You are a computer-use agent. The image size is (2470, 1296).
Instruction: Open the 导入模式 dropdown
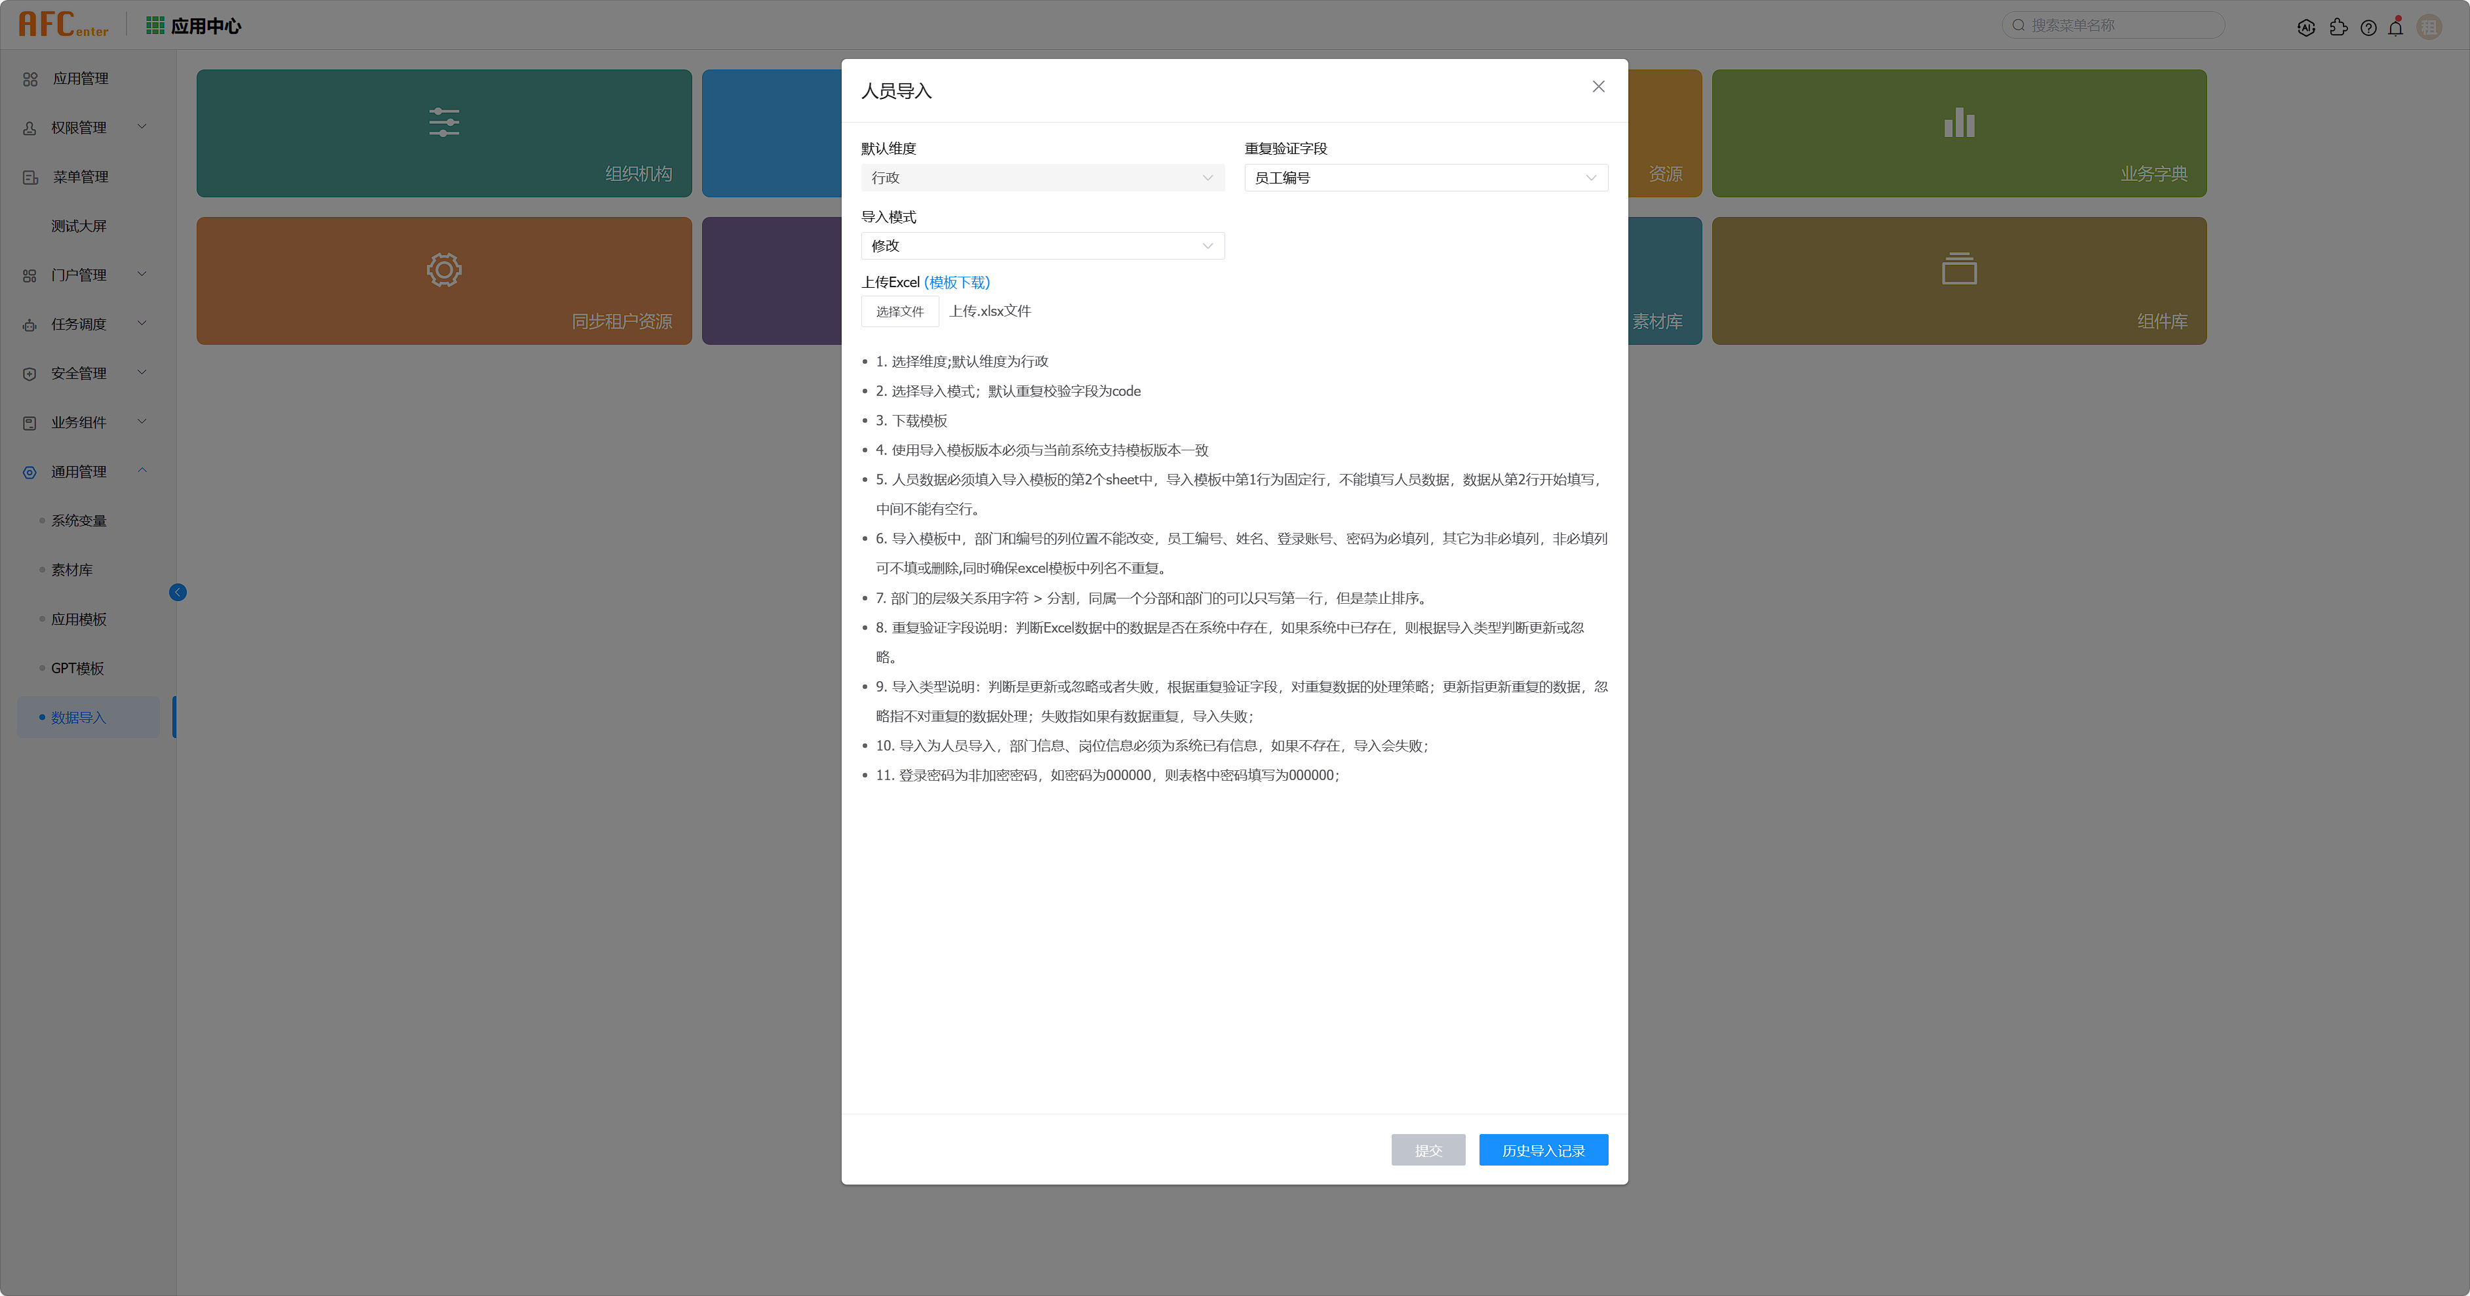1042,245
